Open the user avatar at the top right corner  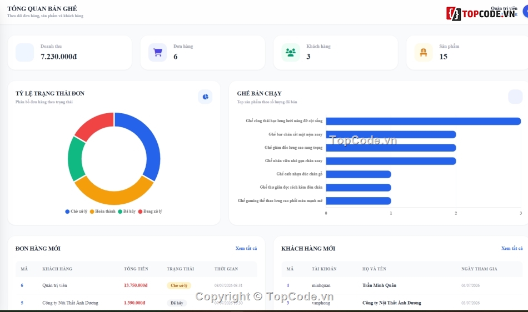pos(525,12)
